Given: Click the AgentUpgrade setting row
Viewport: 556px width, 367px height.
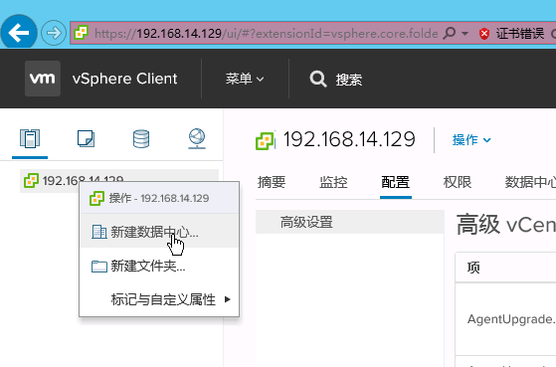Looking at the screenshot, I should pyautogui.click(x=505, y=319).
